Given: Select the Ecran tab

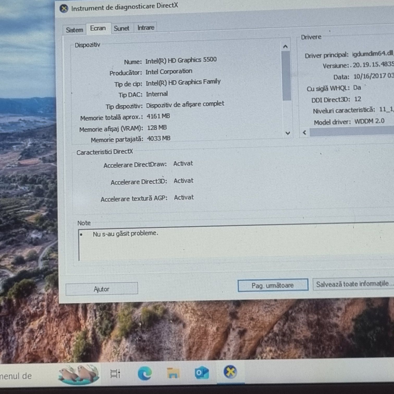Looking at the screenshot, I should click(98, 28).
